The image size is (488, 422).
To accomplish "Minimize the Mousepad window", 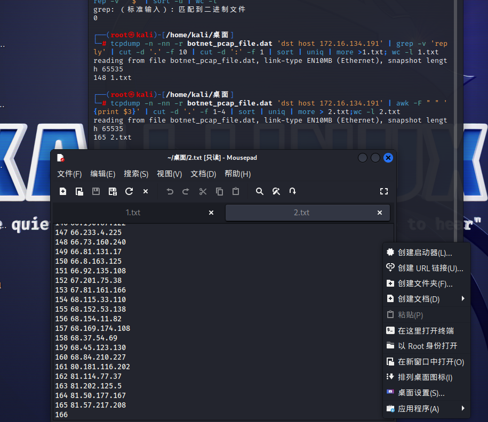I will pyautogui.click(x=363, y=158).
